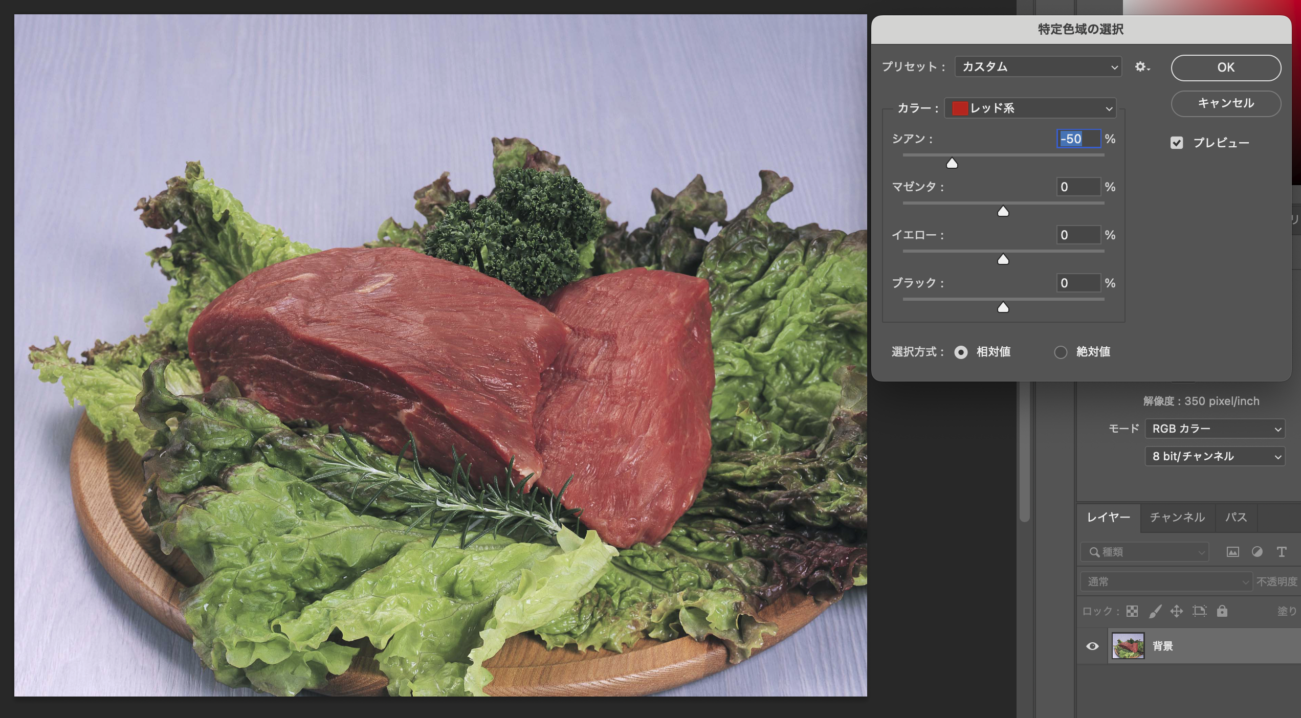Click the 背景 layer name
This screenshot has height=718, width=1301.
coord(1162,646)
